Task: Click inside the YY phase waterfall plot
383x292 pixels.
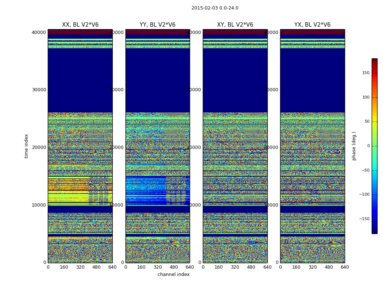Action: (x=158, y=146)
